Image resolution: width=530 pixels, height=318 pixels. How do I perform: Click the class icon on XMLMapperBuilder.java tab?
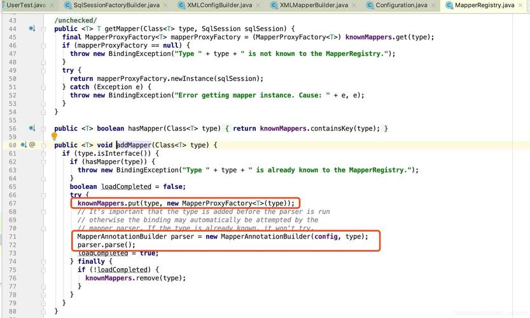pyautogui.click(x=274, y=5)
